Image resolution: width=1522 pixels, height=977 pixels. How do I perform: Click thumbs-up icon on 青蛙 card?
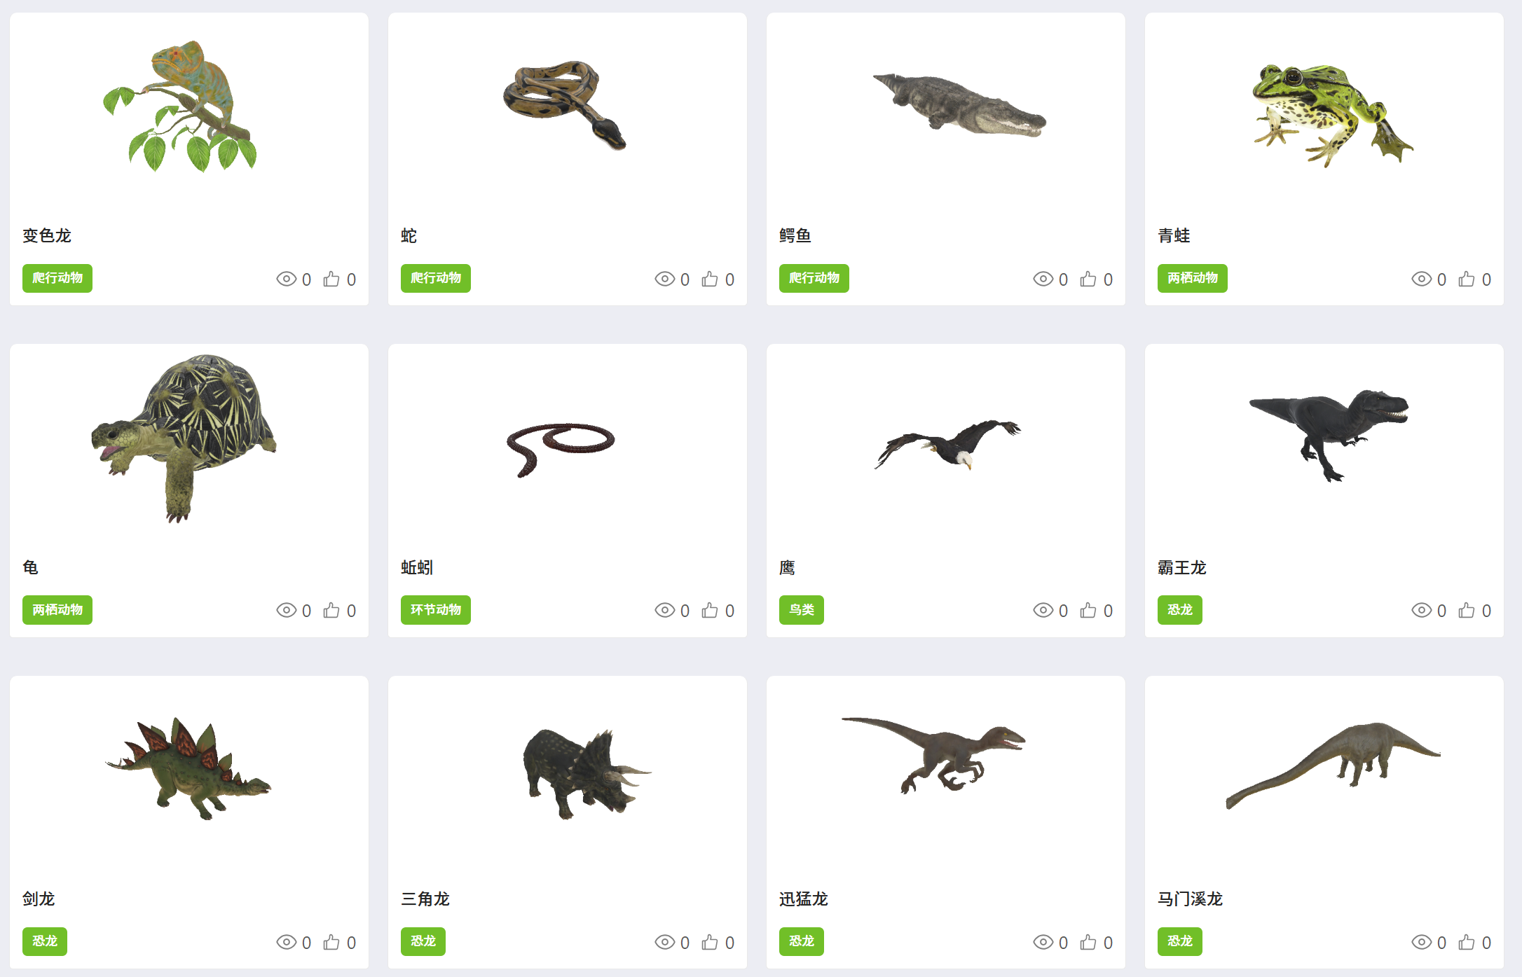point(1467,279)
